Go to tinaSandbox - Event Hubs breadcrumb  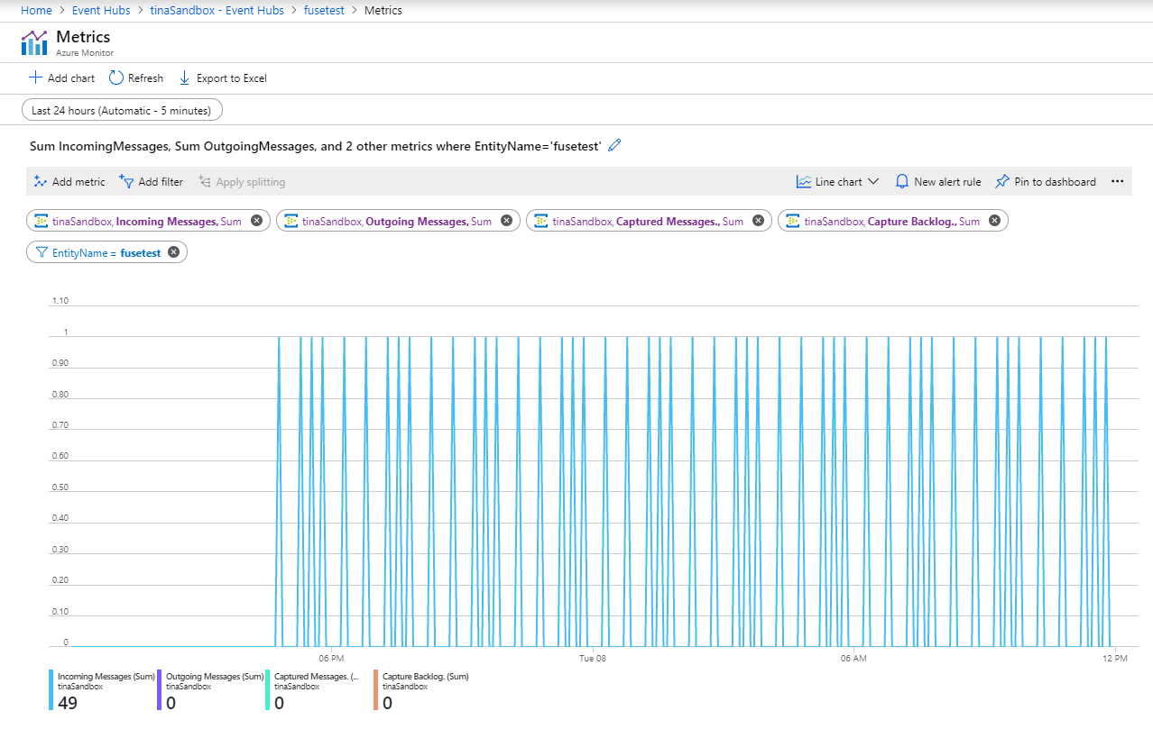coord(217,11)
